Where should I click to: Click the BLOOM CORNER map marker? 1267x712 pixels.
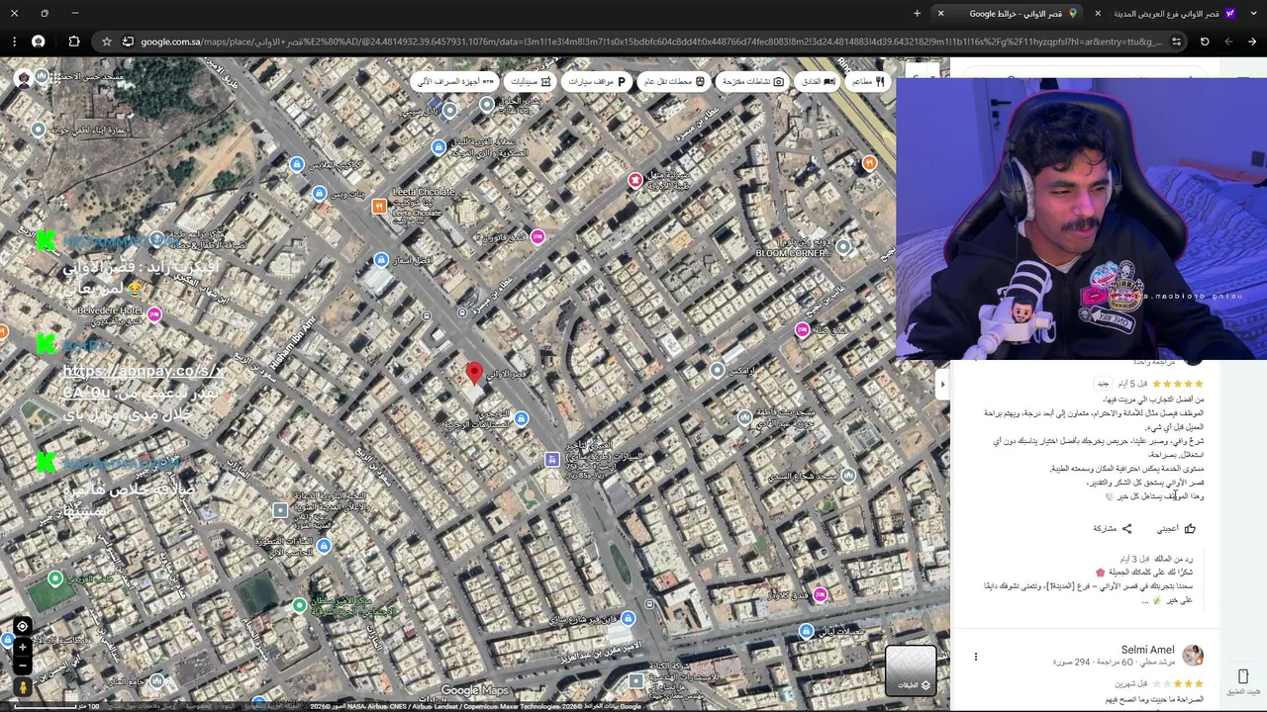click(x=843, y=246)
